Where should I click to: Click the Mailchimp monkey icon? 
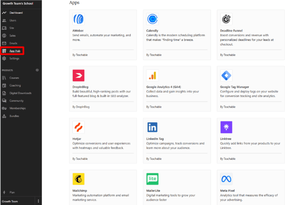(78, 179)
